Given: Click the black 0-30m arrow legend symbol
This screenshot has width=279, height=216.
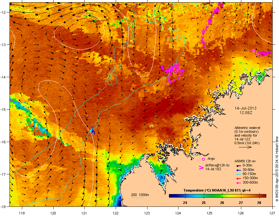Looking at the screenshot, I should 239,165.
